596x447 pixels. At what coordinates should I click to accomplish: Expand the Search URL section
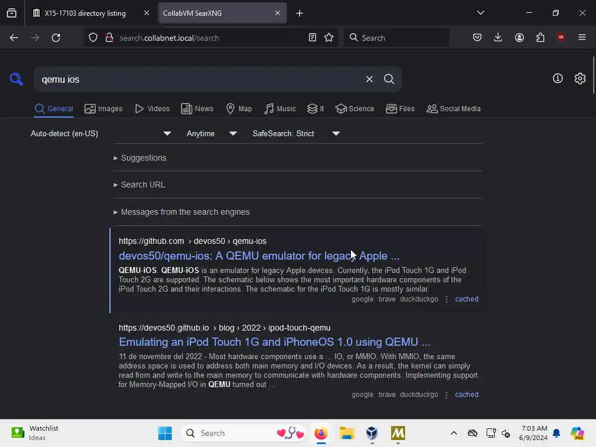[139, 185]
